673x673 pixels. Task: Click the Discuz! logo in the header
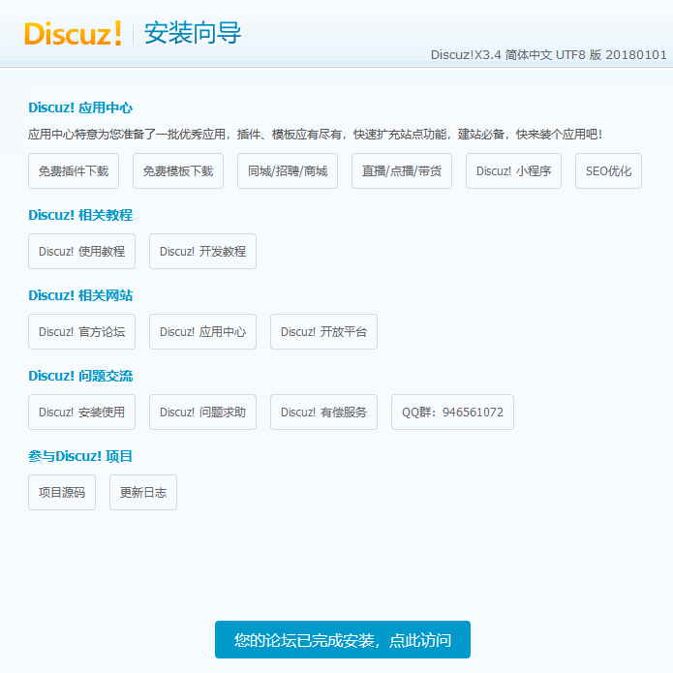pyautogui.click(x=73, y=34)
